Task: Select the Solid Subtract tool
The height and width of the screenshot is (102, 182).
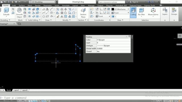Action: point(30,13)
